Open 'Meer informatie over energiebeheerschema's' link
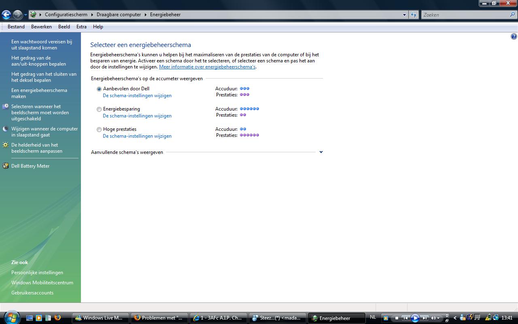 pyautogui.click(x=207, y=67)
